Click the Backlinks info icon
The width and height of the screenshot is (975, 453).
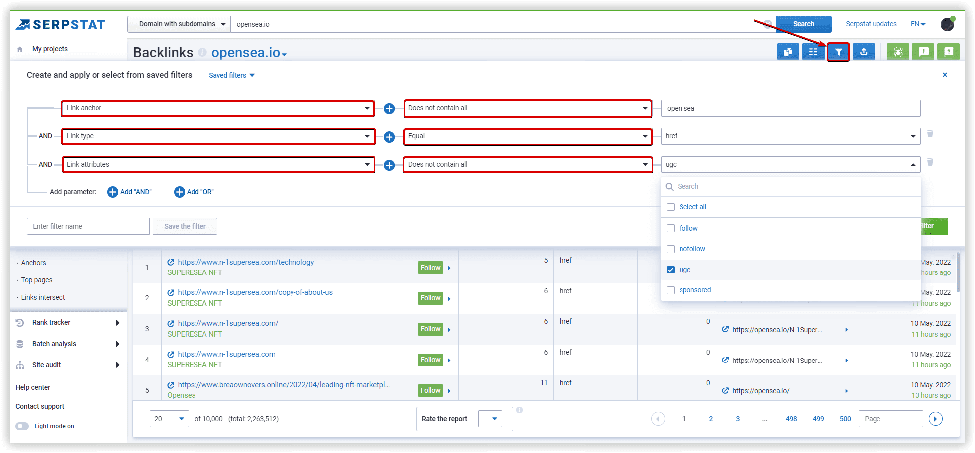202,52
